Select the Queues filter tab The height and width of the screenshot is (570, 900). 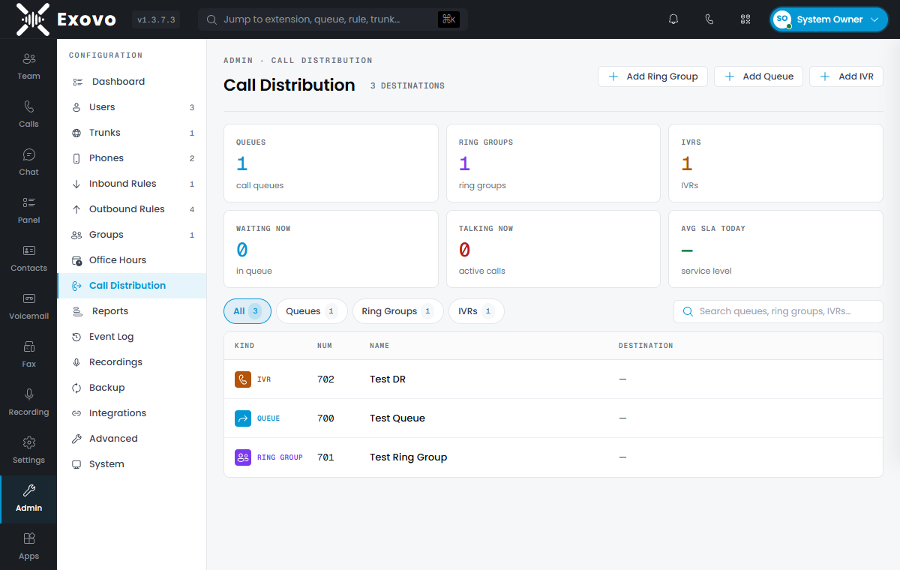[x=312, y=311]
